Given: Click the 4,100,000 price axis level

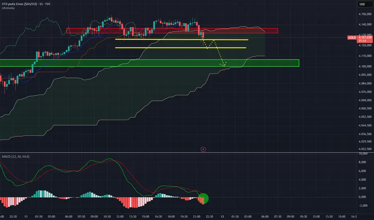Looking at the screenshot, I should 365,66.
